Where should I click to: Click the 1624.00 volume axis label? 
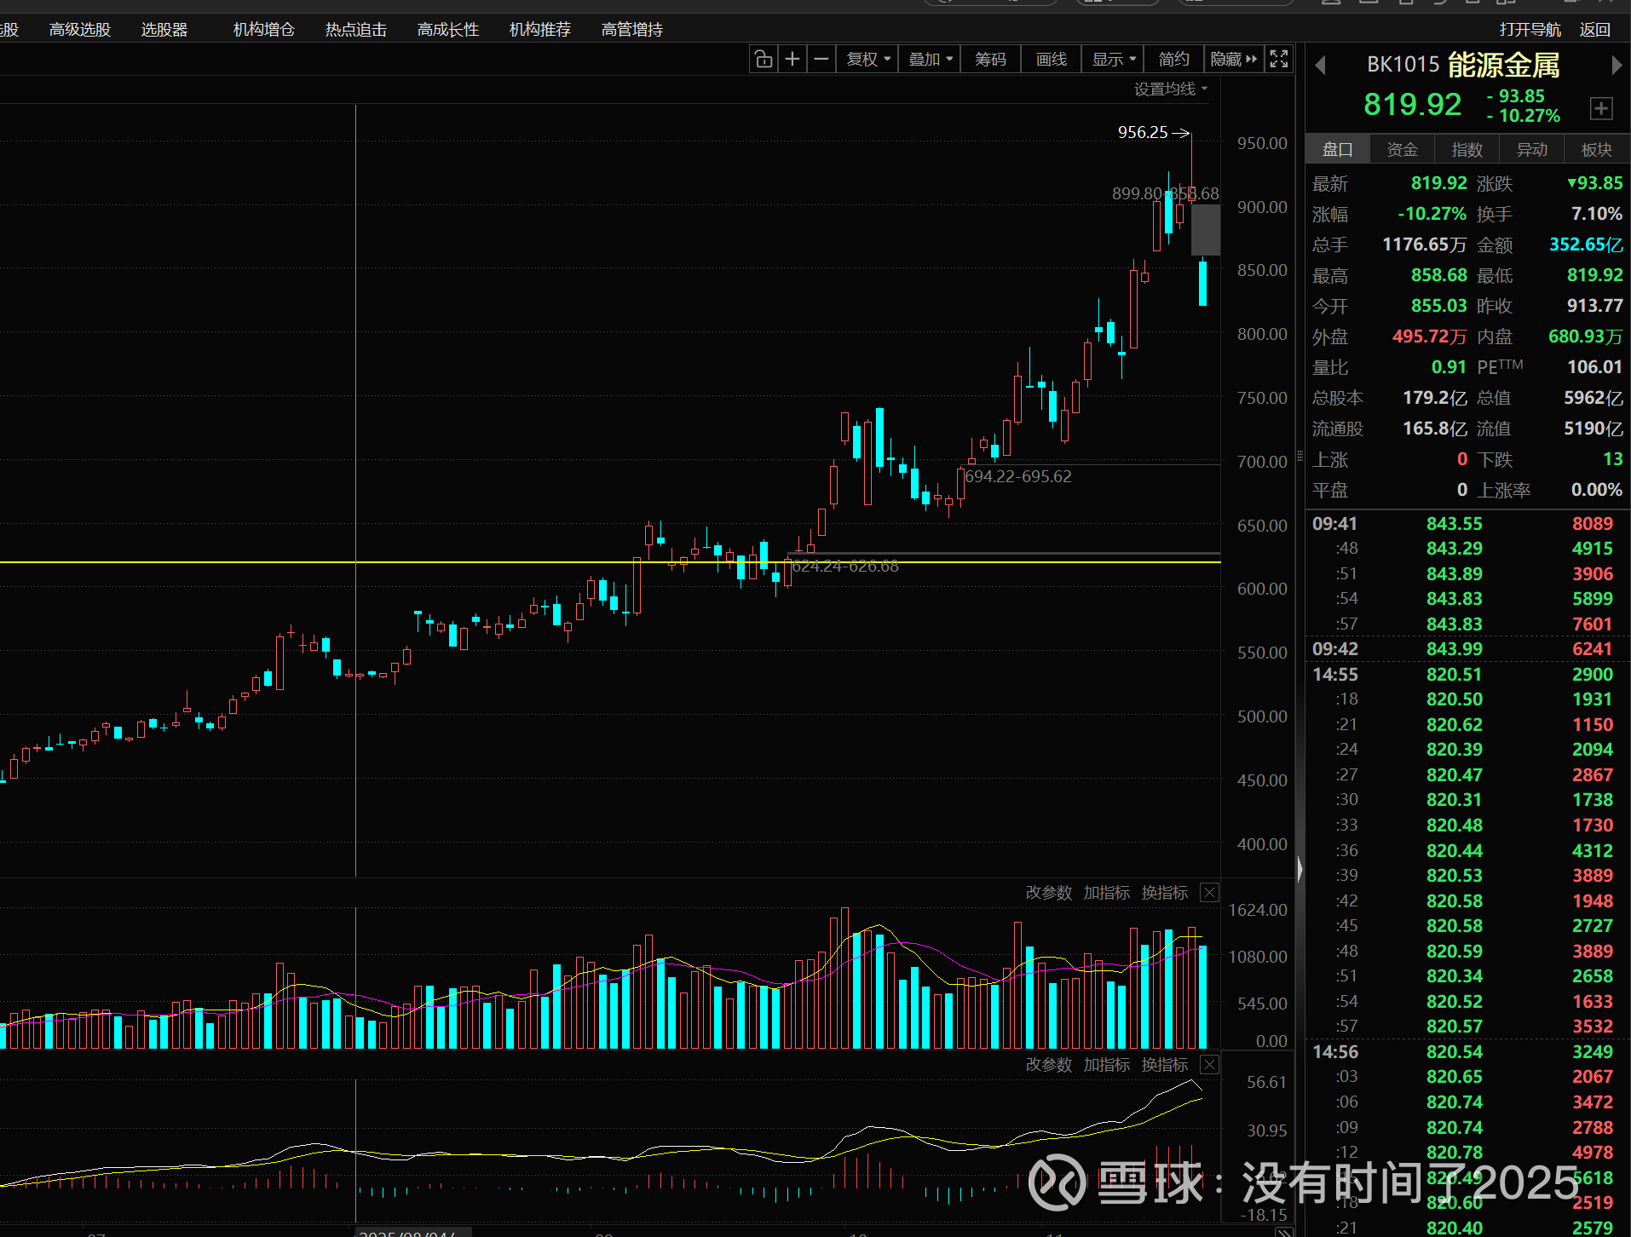[x=1258, y=911]
